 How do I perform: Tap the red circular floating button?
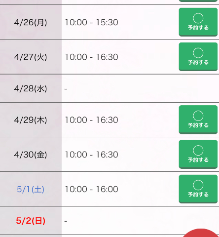click(201, 233)
